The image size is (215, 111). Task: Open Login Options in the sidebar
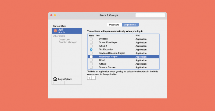point(65,79)
